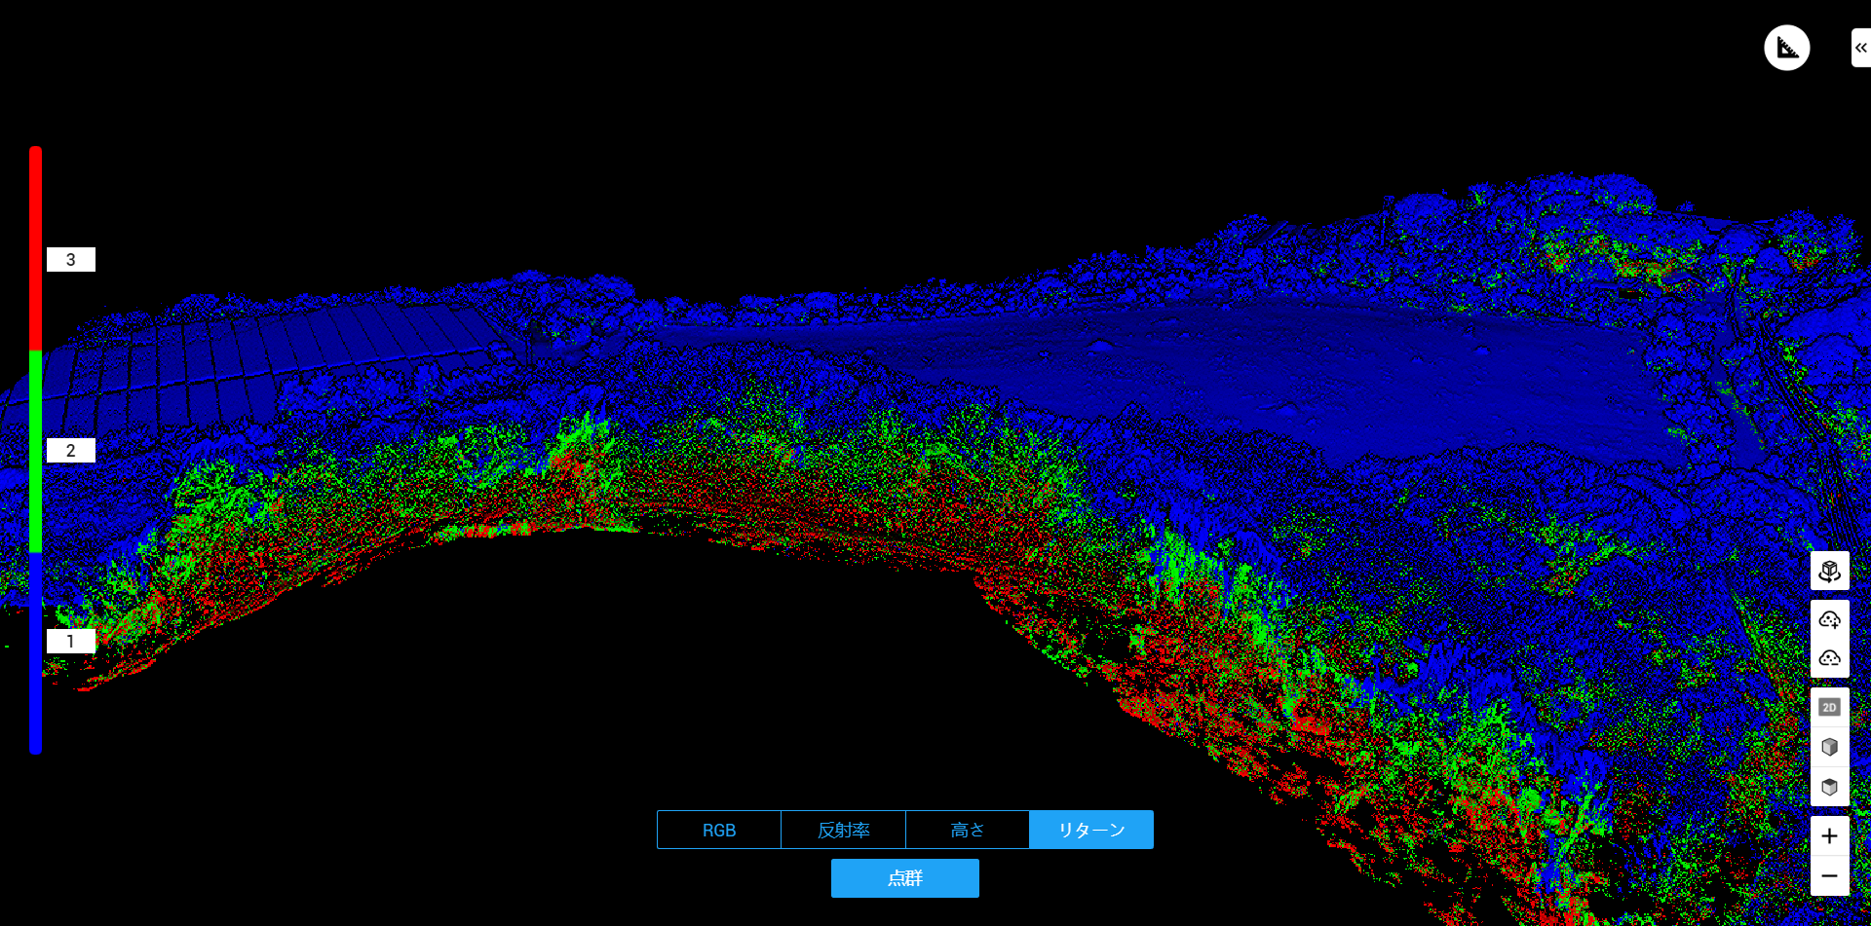The image size is (1871, 926).
Task: Decrease point cloud point size
Action: point(1829,658)
